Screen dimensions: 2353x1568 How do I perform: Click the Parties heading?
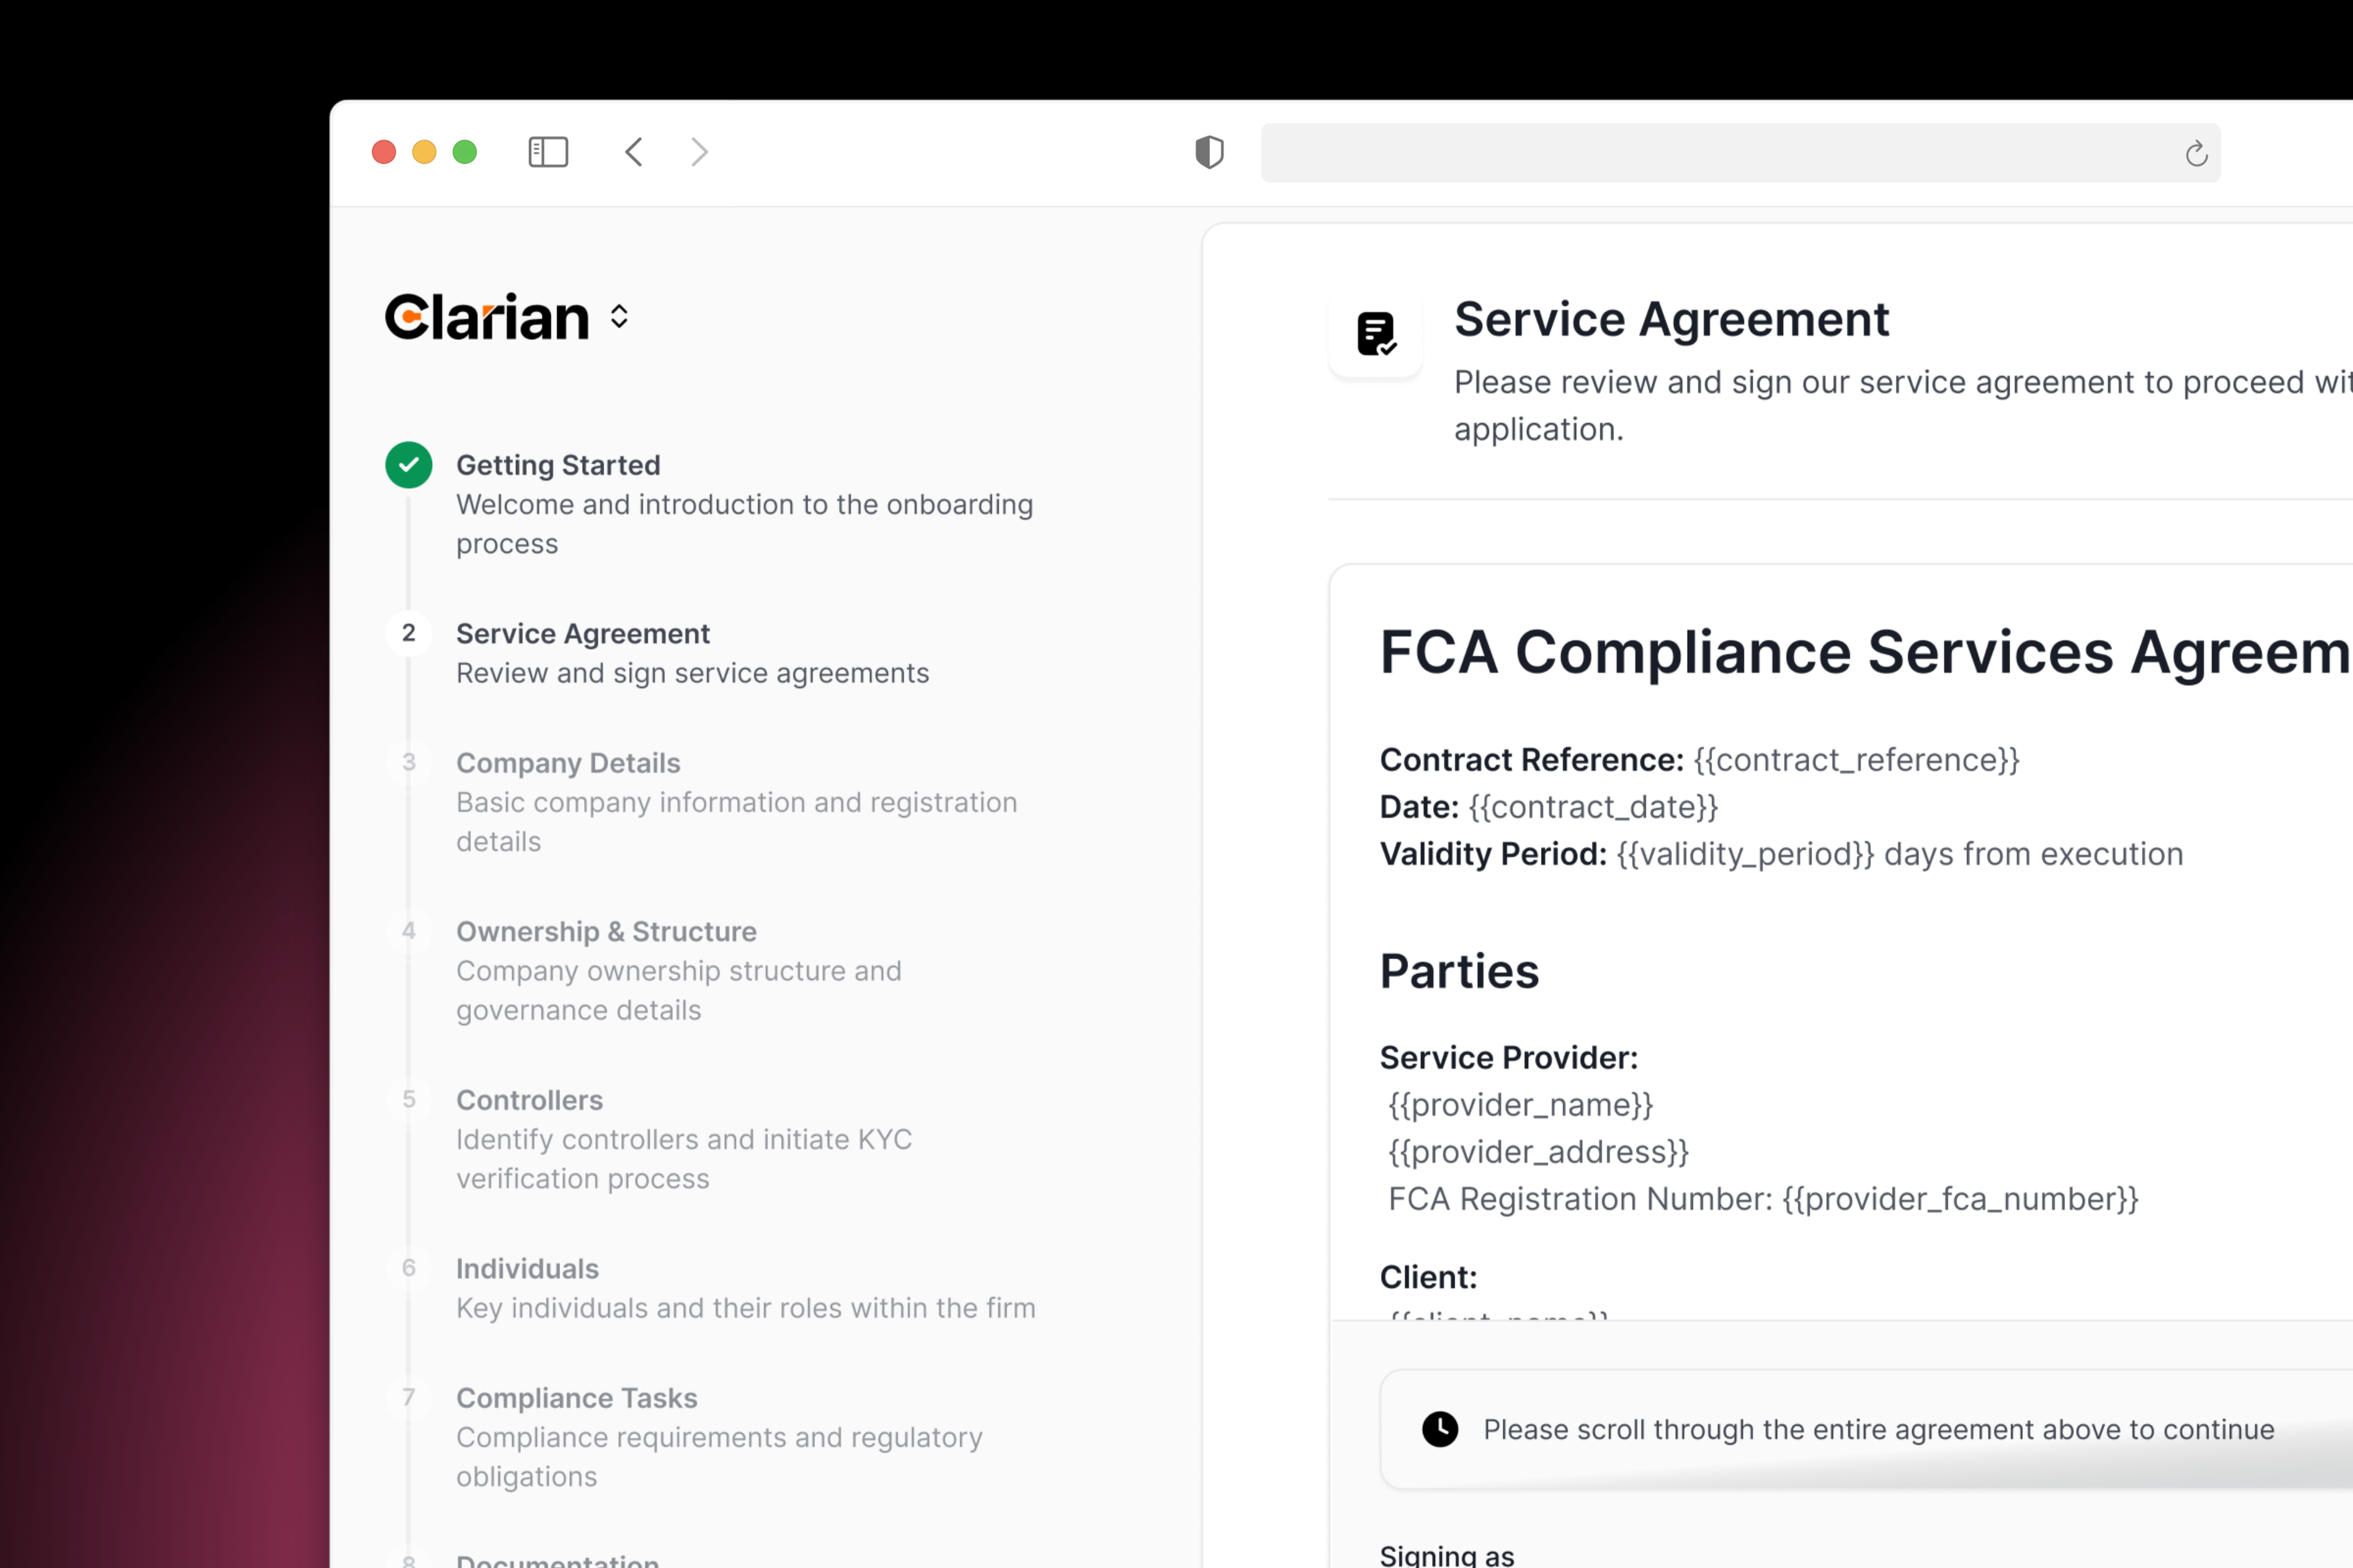[1458, 971]
